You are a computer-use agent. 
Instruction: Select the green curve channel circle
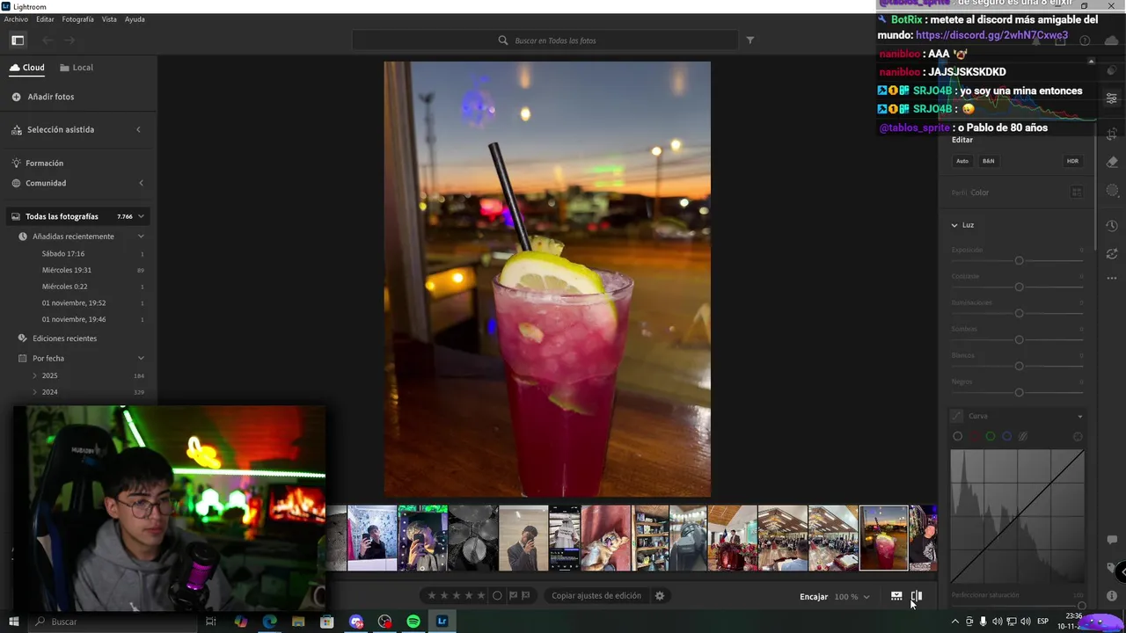point(991,436)
